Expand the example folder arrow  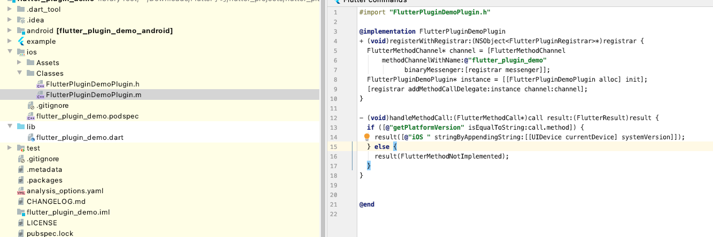coord(10,41)
